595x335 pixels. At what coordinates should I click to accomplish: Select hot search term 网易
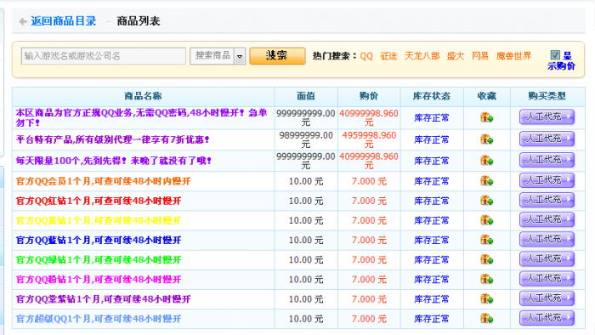coord(480,56)
